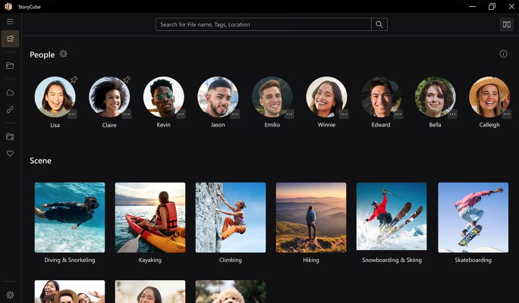The width and height of the screenshot is (519, 303).
Task: Expand the hamburger navigation menu
Action: [x=10, y=21]
